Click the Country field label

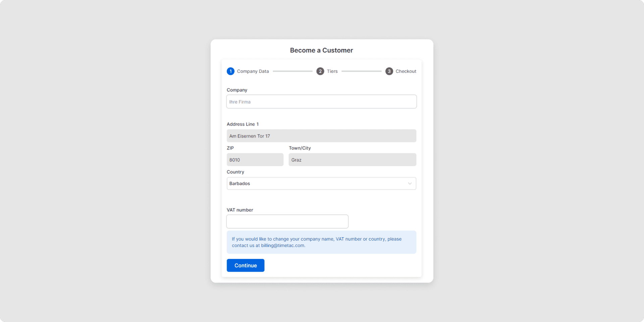235,172
